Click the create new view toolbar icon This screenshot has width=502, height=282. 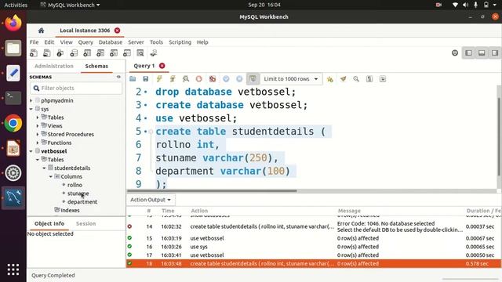click(x=100, y=53)
